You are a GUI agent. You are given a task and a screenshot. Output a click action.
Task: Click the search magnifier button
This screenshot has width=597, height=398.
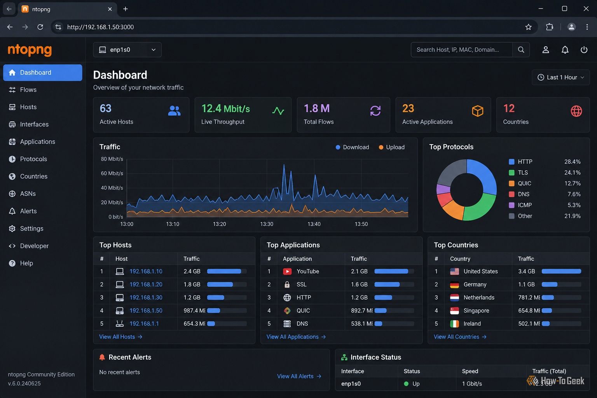(x=521, y=50)
